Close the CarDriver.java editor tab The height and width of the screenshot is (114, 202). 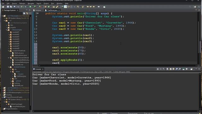59,10
